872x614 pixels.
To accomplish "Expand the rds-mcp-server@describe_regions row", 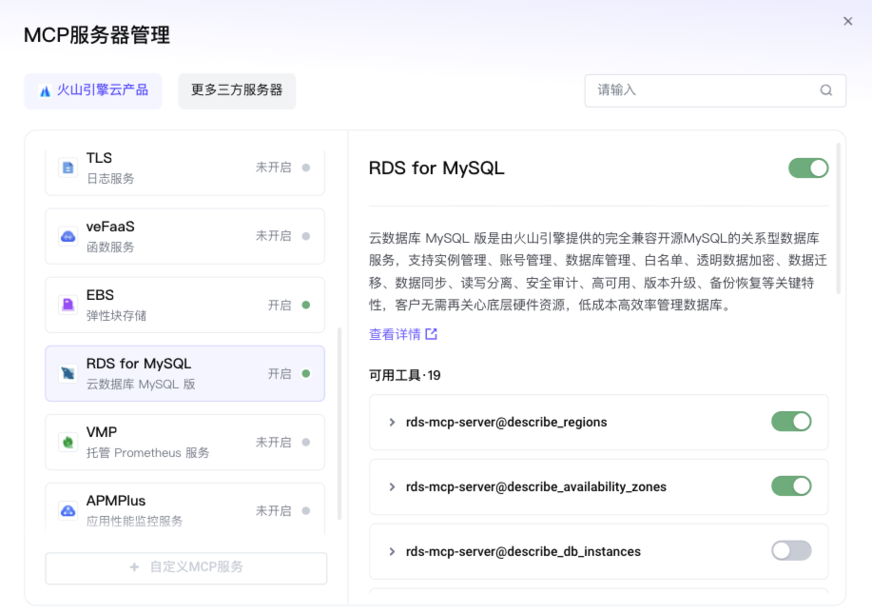I will click(x=392, y=422).
